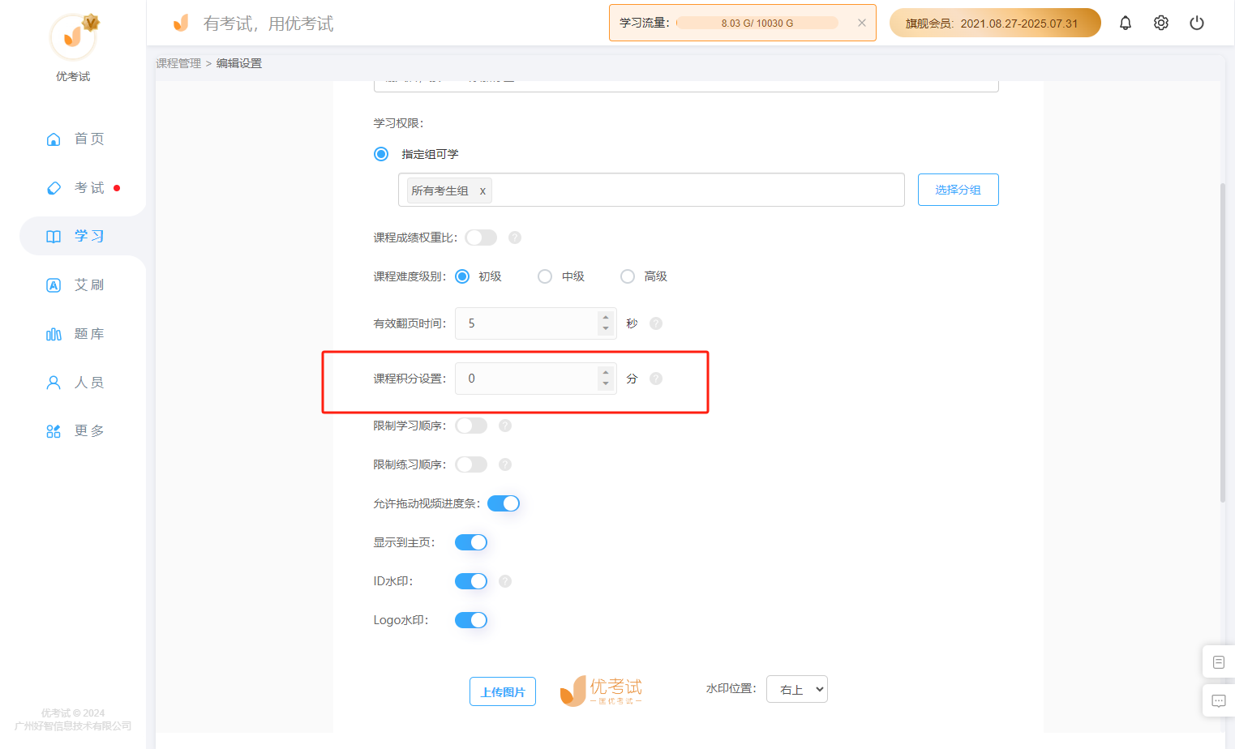Open 水印位置 dropdown showing 右上

click(797, 689)
